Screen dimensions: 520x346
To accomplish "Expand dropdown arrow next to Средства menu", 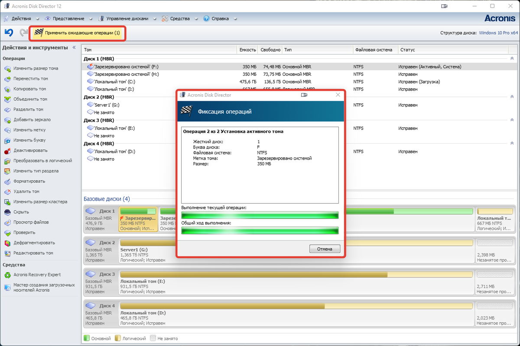I will click(x=196, y=19).
